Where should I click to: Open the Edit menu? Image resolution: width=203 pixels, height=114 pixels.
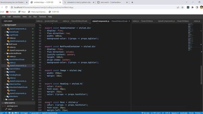(9, 17)
